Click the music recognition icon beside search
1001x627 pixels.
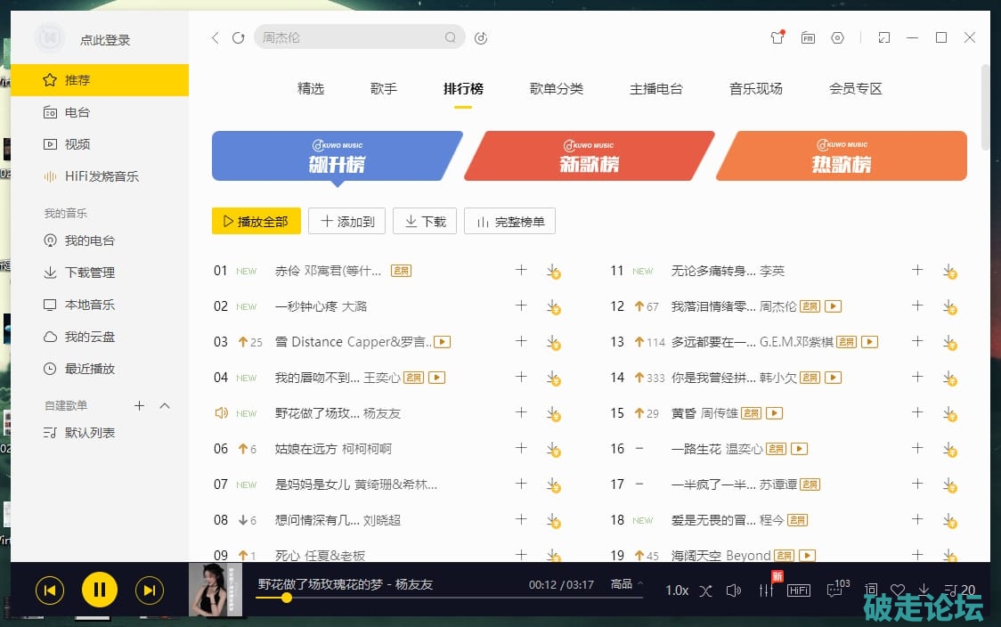click(x=481, y=37)
